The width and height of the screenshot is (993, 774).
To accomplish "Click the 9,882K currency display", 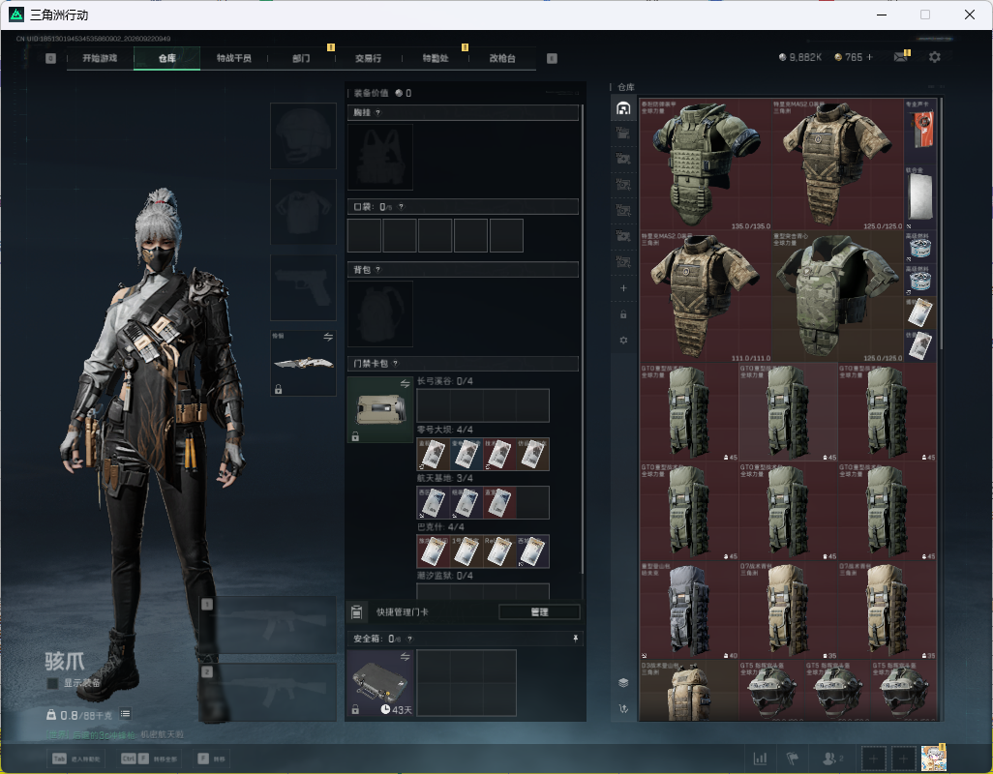I will pos(799,57).
